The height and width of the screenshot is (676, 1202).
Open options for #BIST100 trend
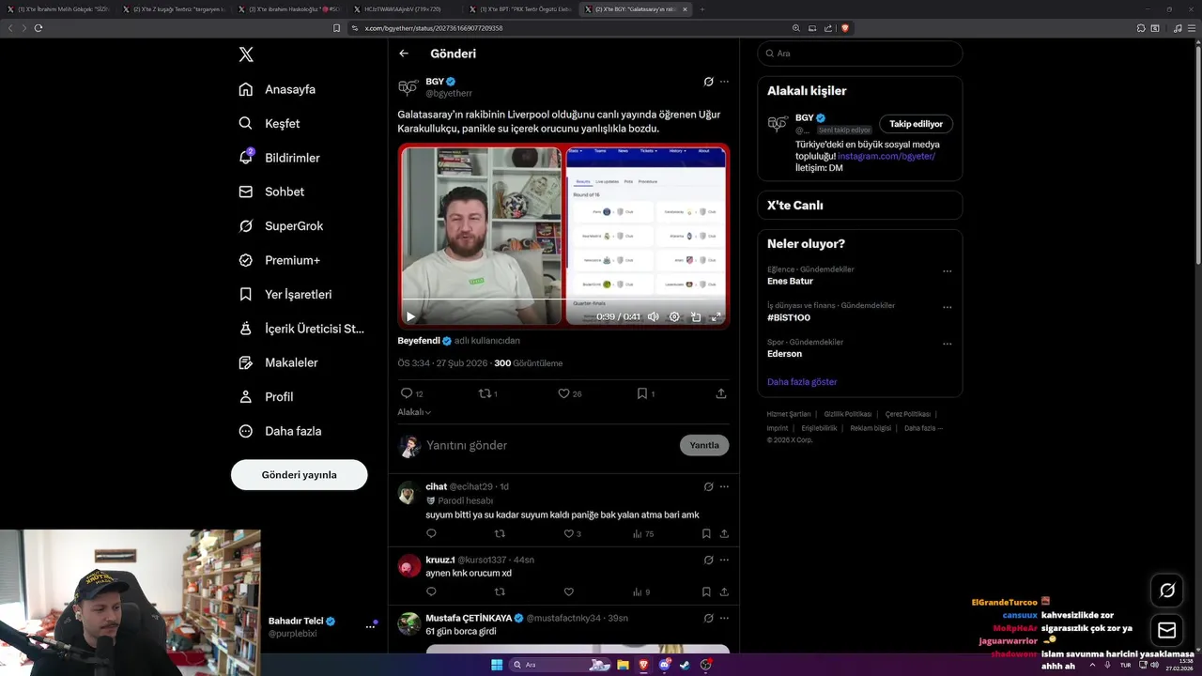click(x=947, y=307)
